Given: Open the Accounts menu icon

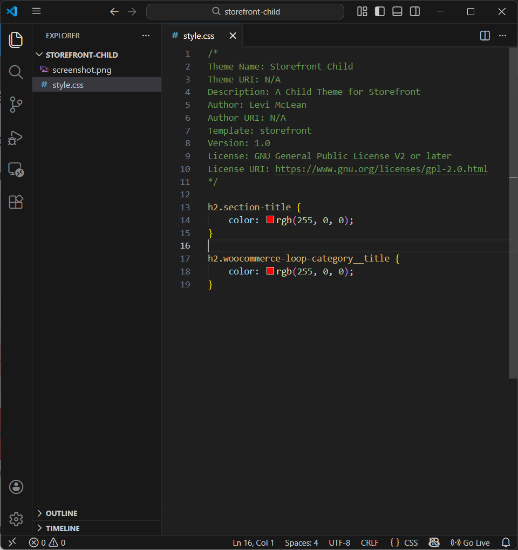Looking at the screenshot, I should (16, 487).
